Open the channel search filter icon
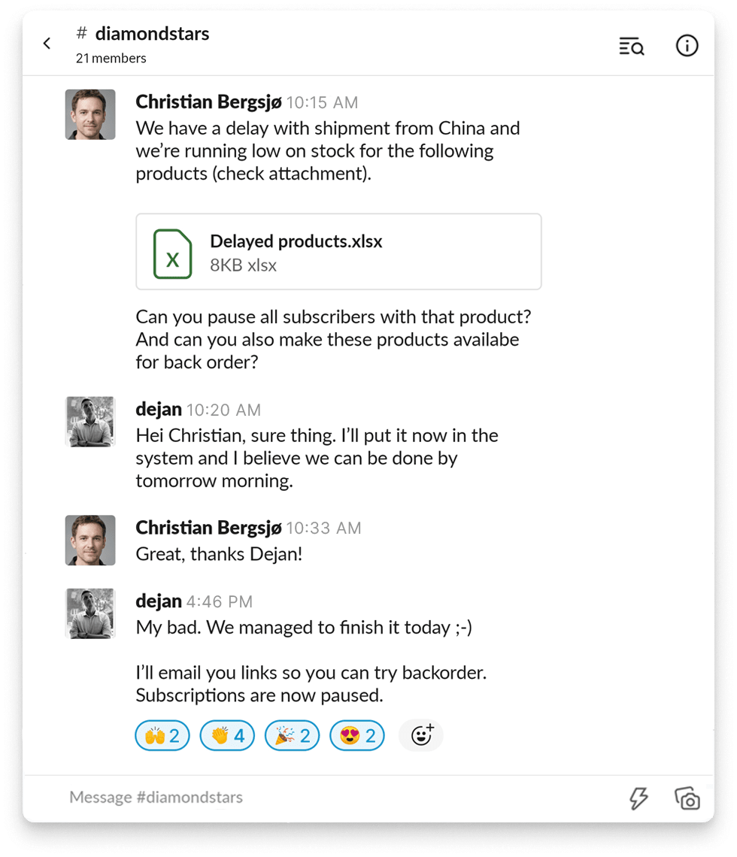Screen dimensions: 737x857 point(631,46)
